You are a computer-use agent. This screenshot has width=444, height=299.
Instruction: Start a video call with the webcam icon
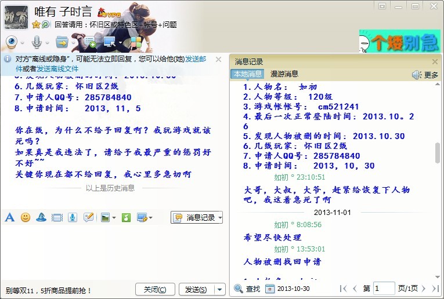point(12,42)
